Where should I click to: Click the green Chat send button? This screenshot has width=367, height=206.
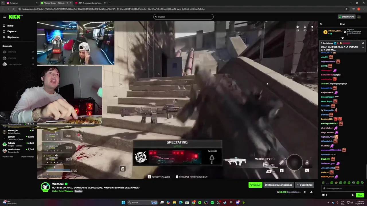(360, 195)
